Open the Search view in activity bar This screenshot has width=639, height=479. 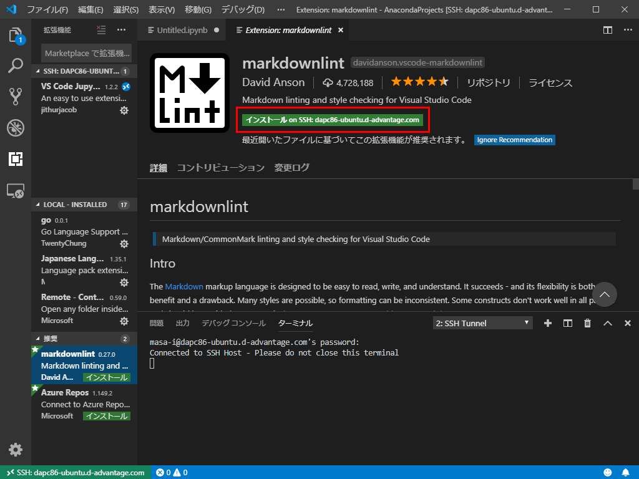pyautogui.click(x=16, y=65)
